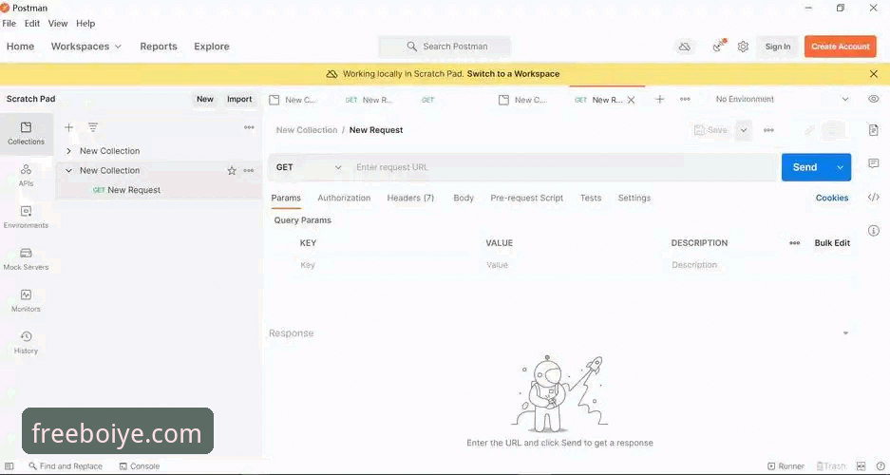Click Switch to a Workspace link
The image size is (890, 475).
tap(513, 74)
